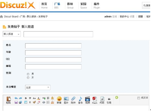The image size is (151, 111).
Task: Open 我的中心 link
Action: coord(124,16)
